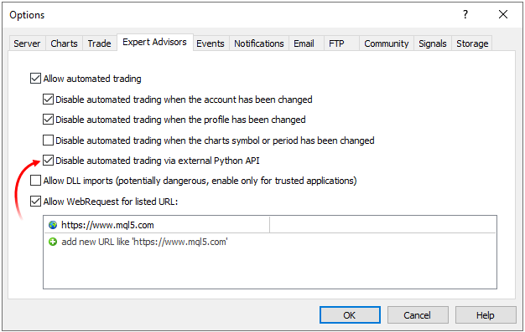Toggle Allow WebRequest for listed URL checkbox
Screen dimensions: 525x332
[35, 202]
